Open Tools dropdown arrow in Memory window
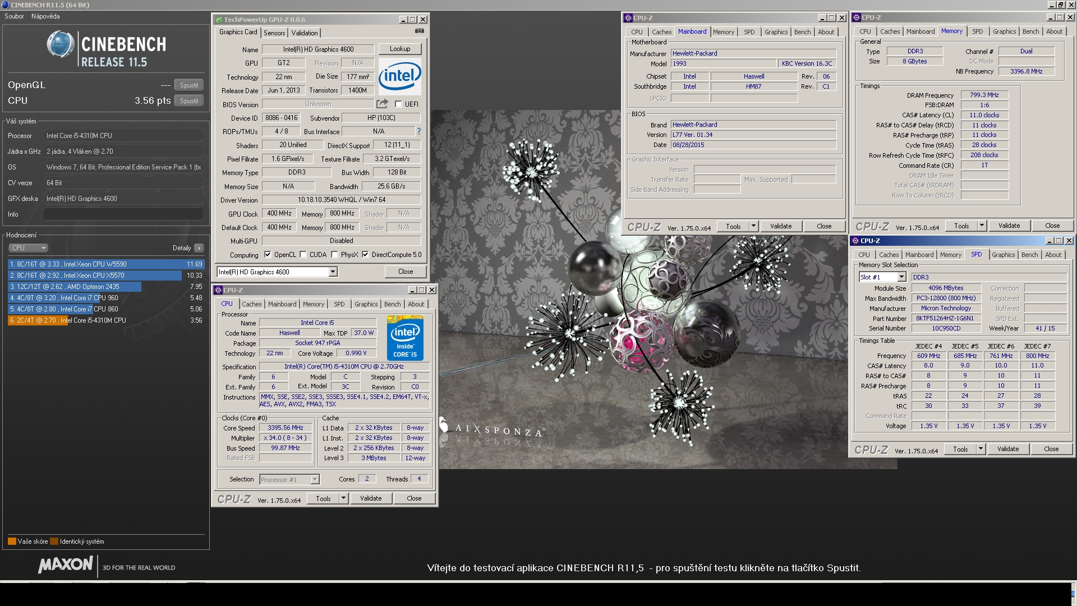The width and height of the screenshot is (1077, 606). tap(982, 226)
